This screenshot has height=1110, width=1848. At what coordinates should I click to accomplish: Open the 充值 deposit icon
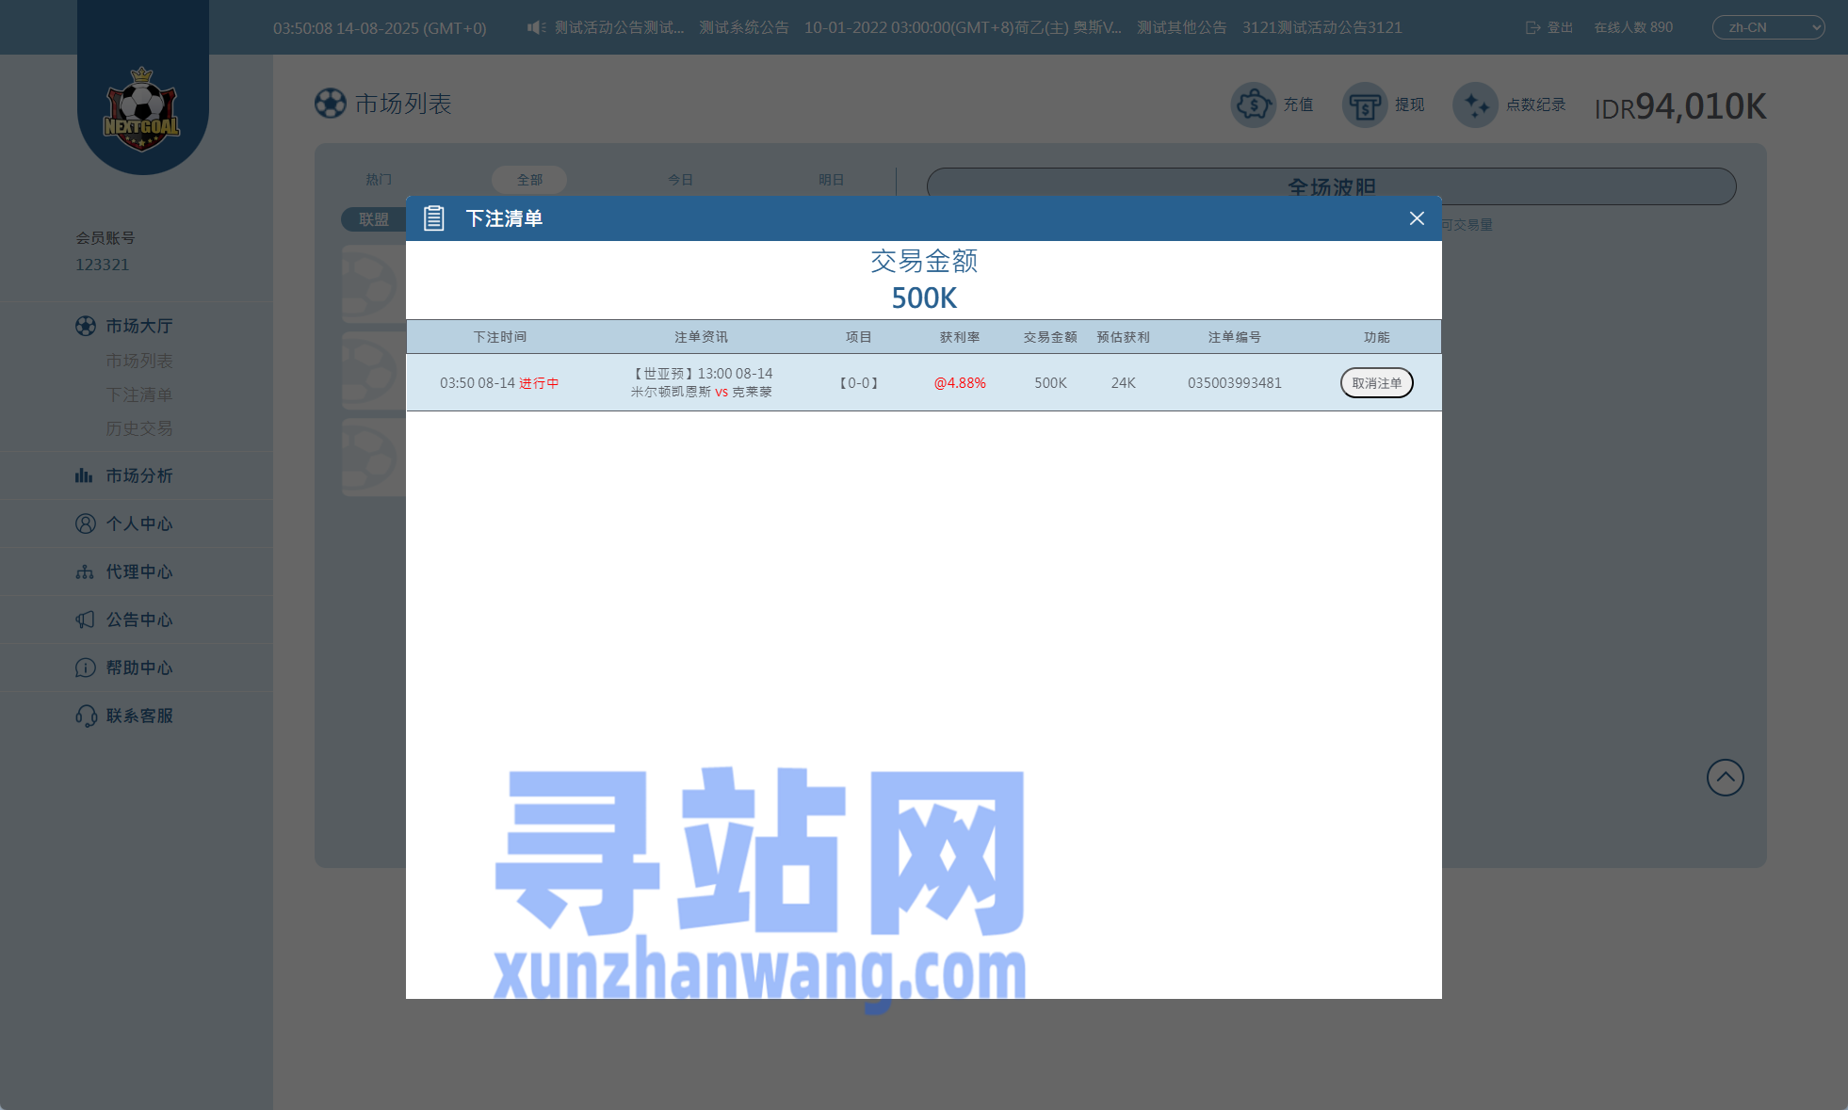coord(1253,105)
